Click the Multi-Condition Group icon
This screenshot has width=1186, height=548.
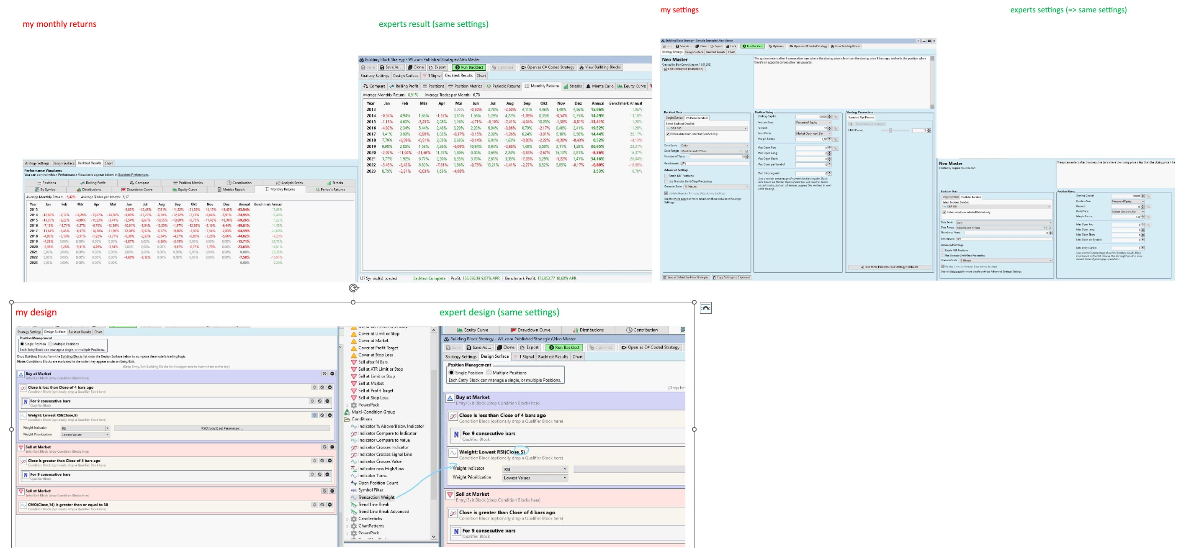pos(347,412)
